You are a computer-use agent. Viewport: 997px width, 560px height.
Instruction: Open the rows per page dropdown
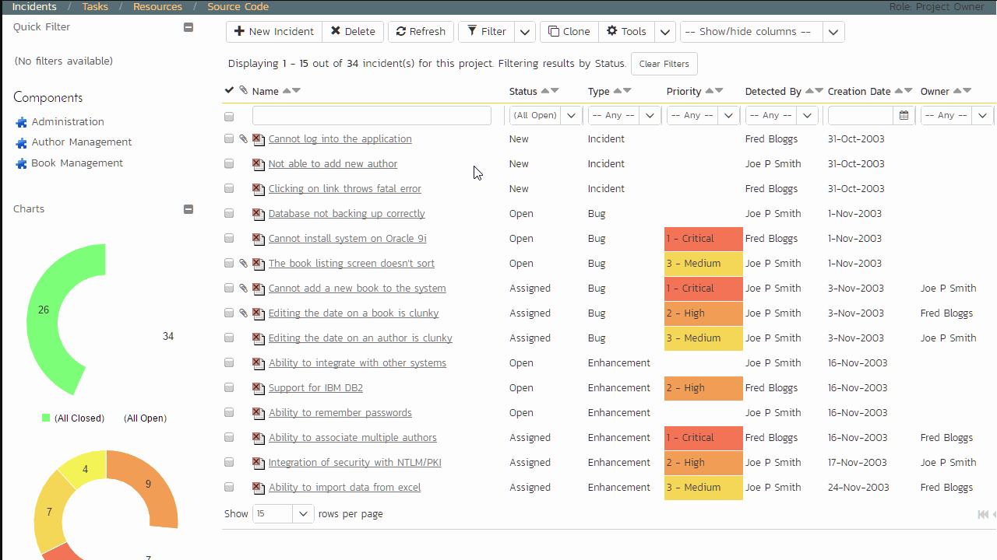304,513
